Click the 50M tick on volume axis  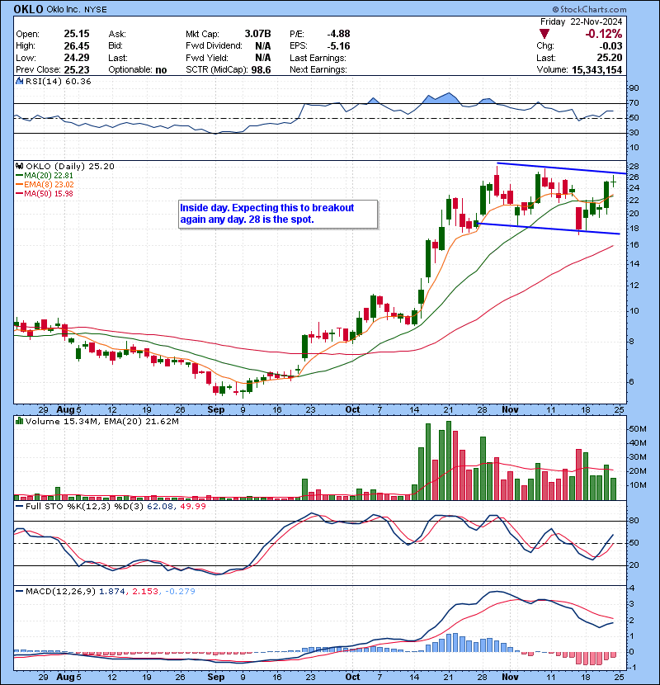click(x=637, y=428)
